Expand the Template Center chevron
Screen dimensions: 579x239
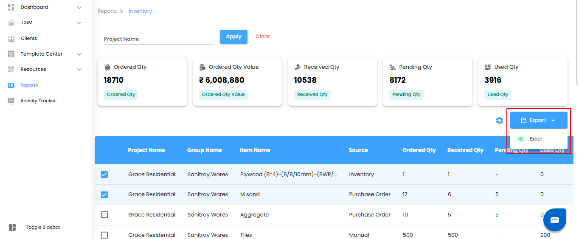(x=79, y=54)
